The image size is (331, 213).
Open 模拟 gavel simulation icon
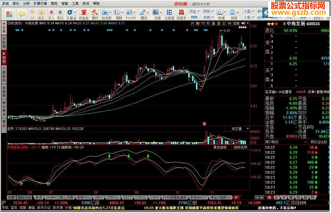pyautogui.click(x=95, y=12)
